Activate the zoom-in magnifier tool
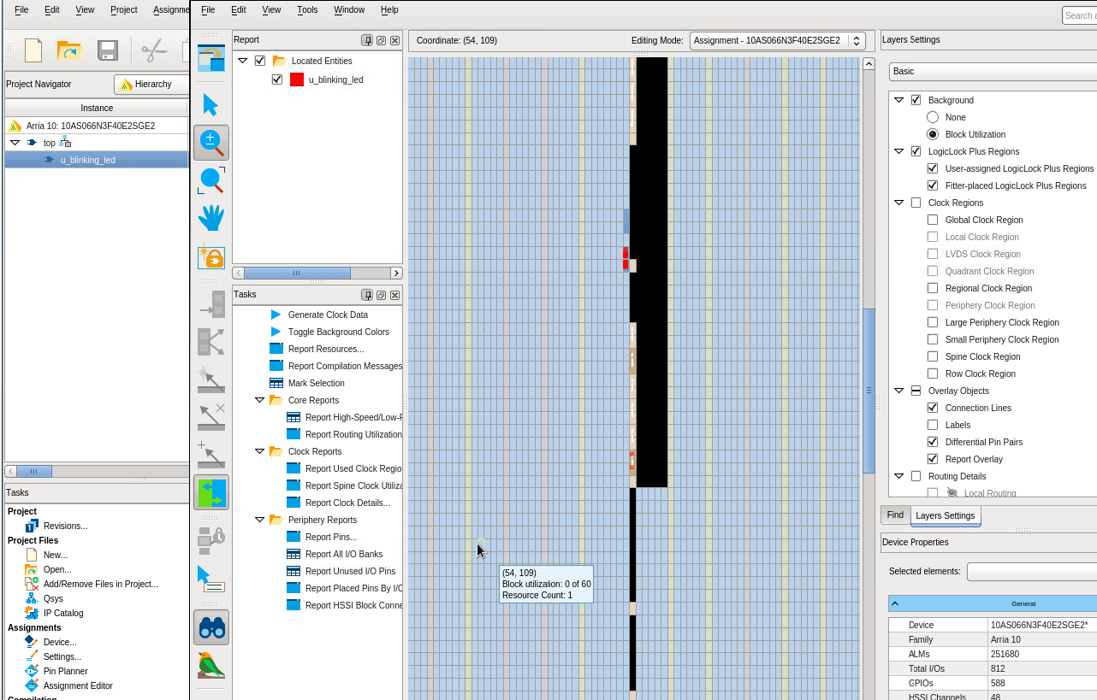 tap(211, 143)
